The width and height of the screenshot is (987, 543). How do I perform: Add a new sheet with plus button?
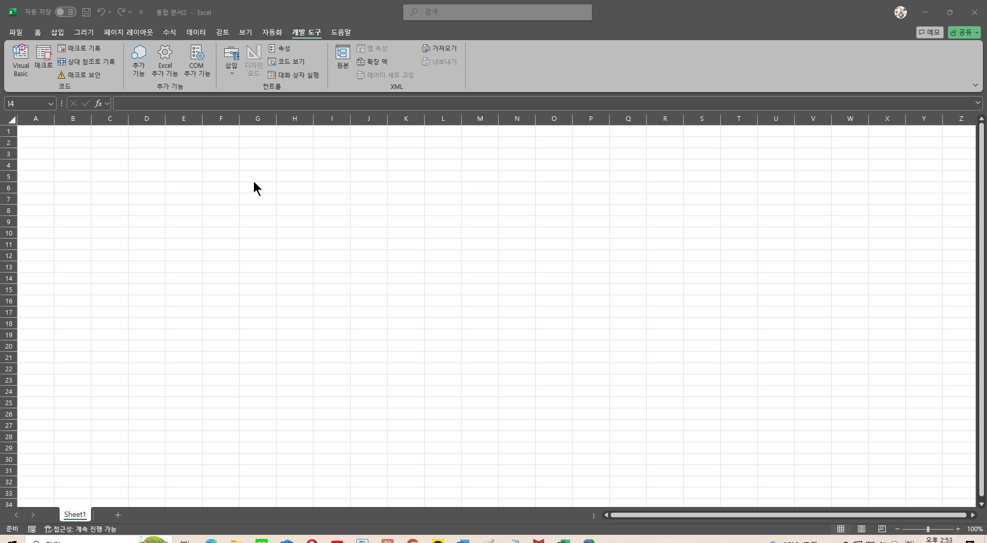click(x=118, y=515)
